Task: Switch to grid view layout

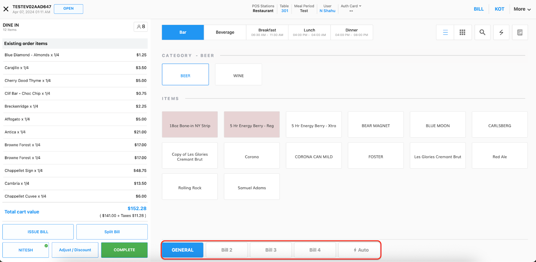Action: (x=462, y=32)
